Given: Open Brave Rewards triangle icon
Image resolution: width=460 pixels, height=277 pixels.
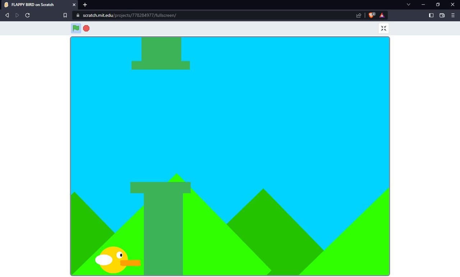Looking at the screenshot, I should [382, 15].
